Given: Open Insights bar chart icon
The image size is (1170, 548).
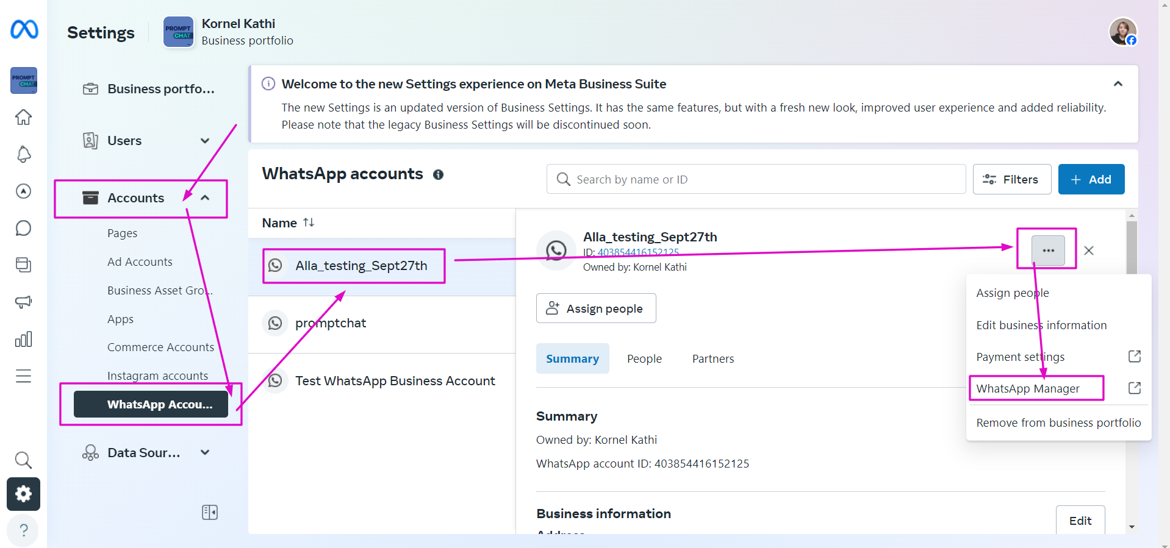Looking at the screenshot, I should pyautogui.click(x=23, y=339).
